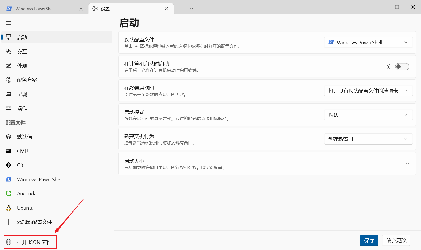Click the Color schemes (配色方案) palette icon
This screenshot has width=421, height=250.
[9, 80]
